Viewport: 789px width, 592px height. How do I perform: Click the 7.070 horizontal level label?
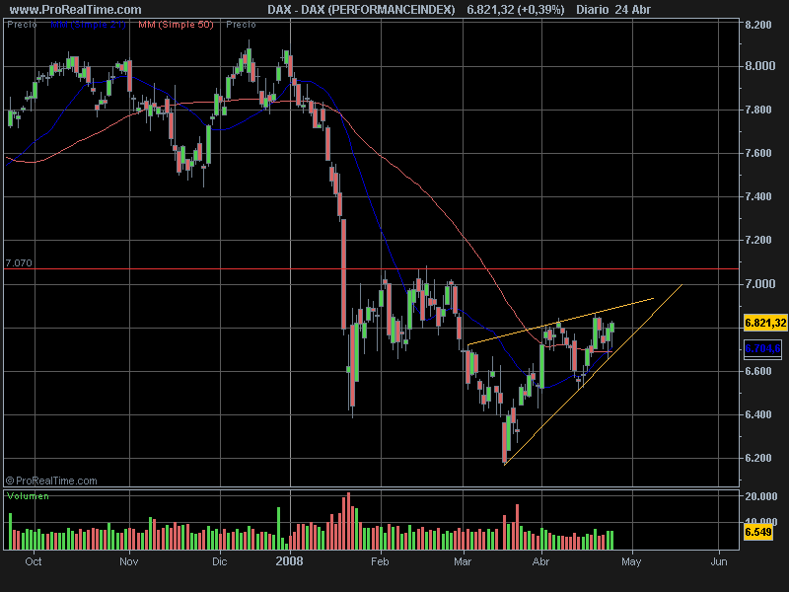(19, 262)
